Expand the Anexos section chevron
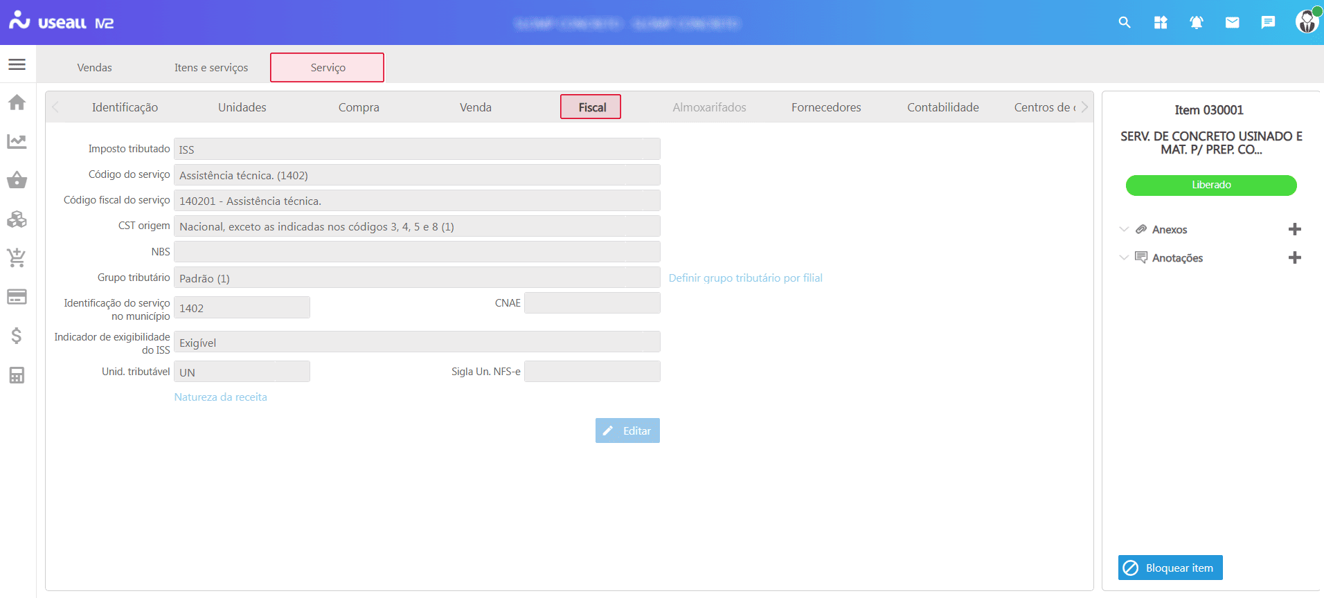 coord(1124,229)
